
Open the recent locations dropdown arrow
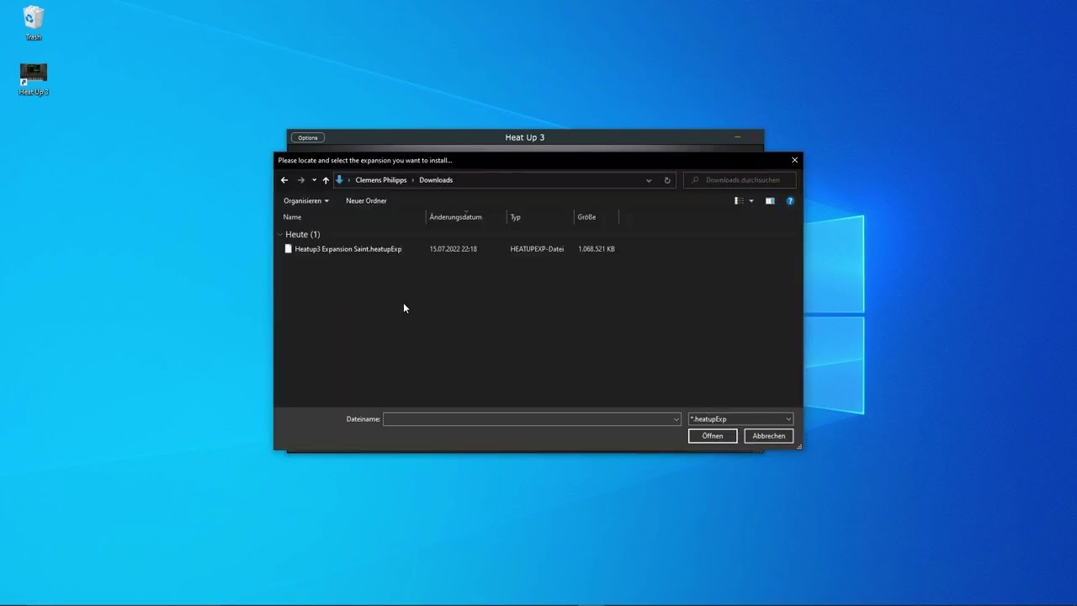[x=314, y=180]
